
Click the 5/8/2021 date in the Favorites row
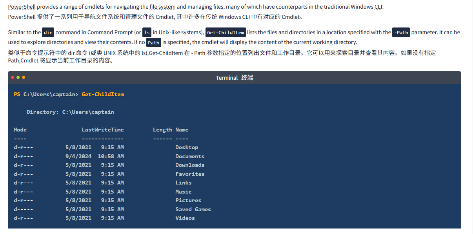78,174
